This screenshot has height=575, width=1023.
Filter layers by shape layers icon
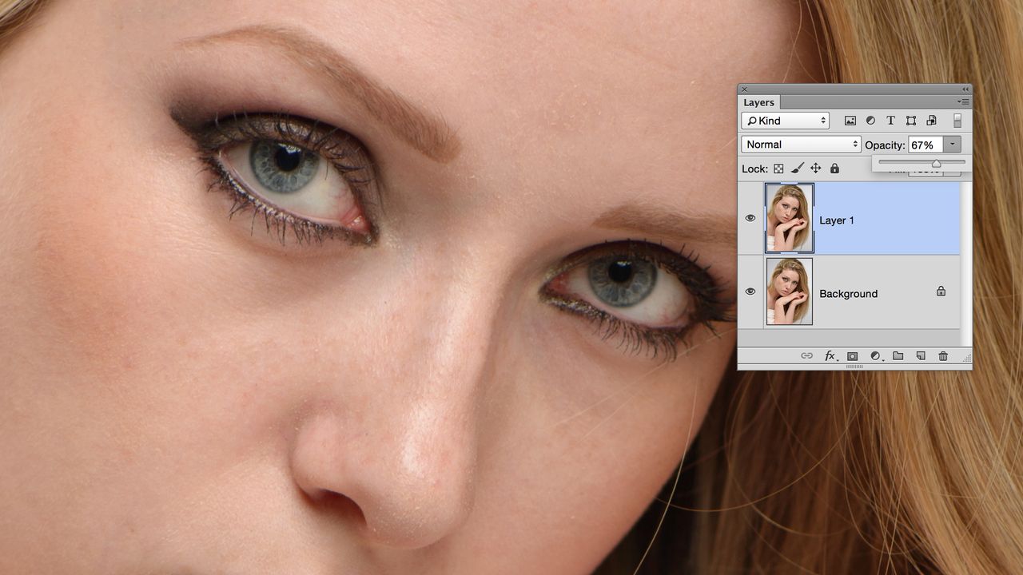click(911, 121)
